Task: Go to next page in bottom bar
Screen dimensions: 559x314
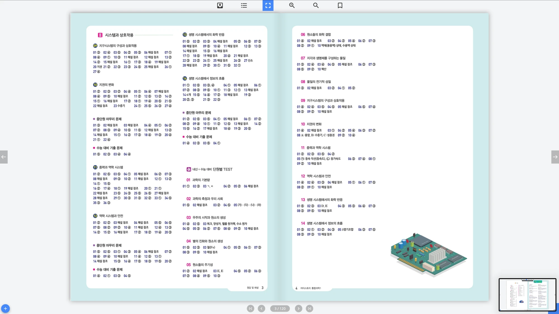Action: 299,308
